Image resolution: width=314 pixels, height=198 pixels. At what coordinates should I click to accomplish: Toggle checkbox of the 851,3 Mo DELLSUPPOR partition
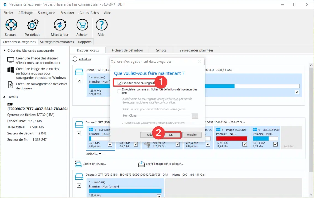(275, 144)
